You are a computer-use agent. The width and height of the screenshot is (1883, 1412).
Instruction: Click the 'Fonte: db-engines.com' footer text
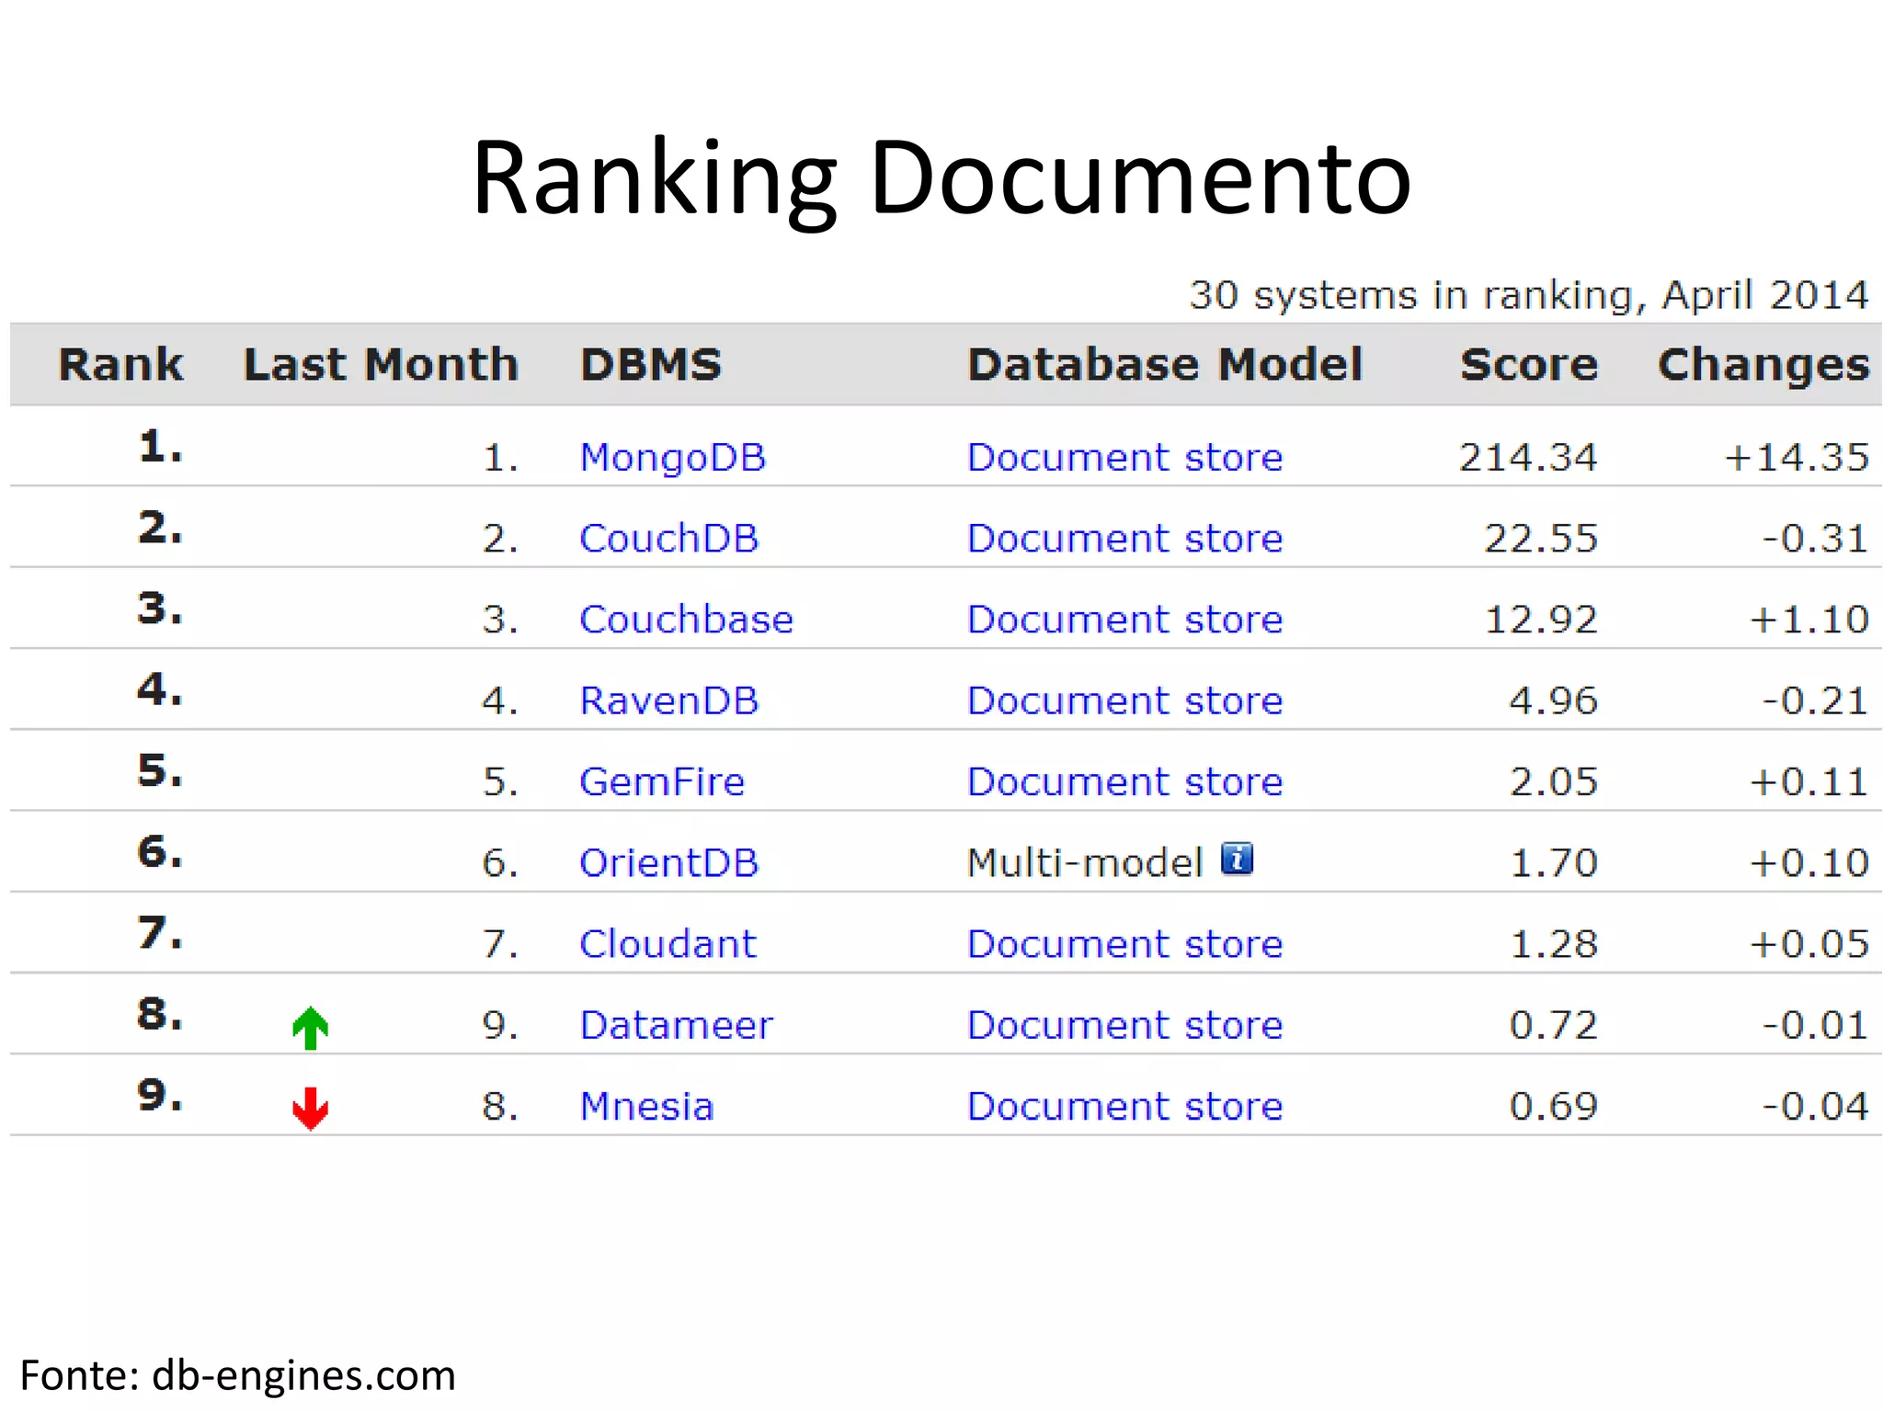coord(238,1376)
